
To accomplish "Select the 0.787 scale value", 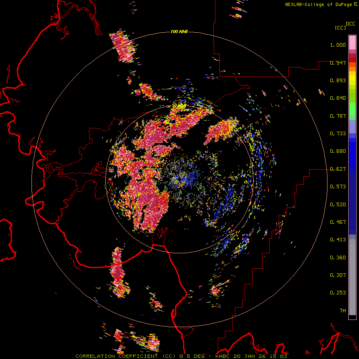I will click(x=338, y=116).
